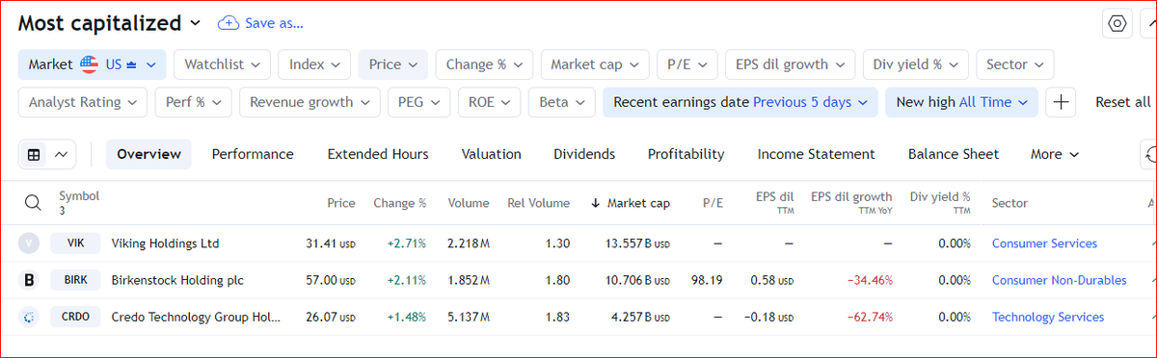This screenshot has height=358, width=1157.
Task: Toggle Market cap column sort order
Action: (631, 203)
